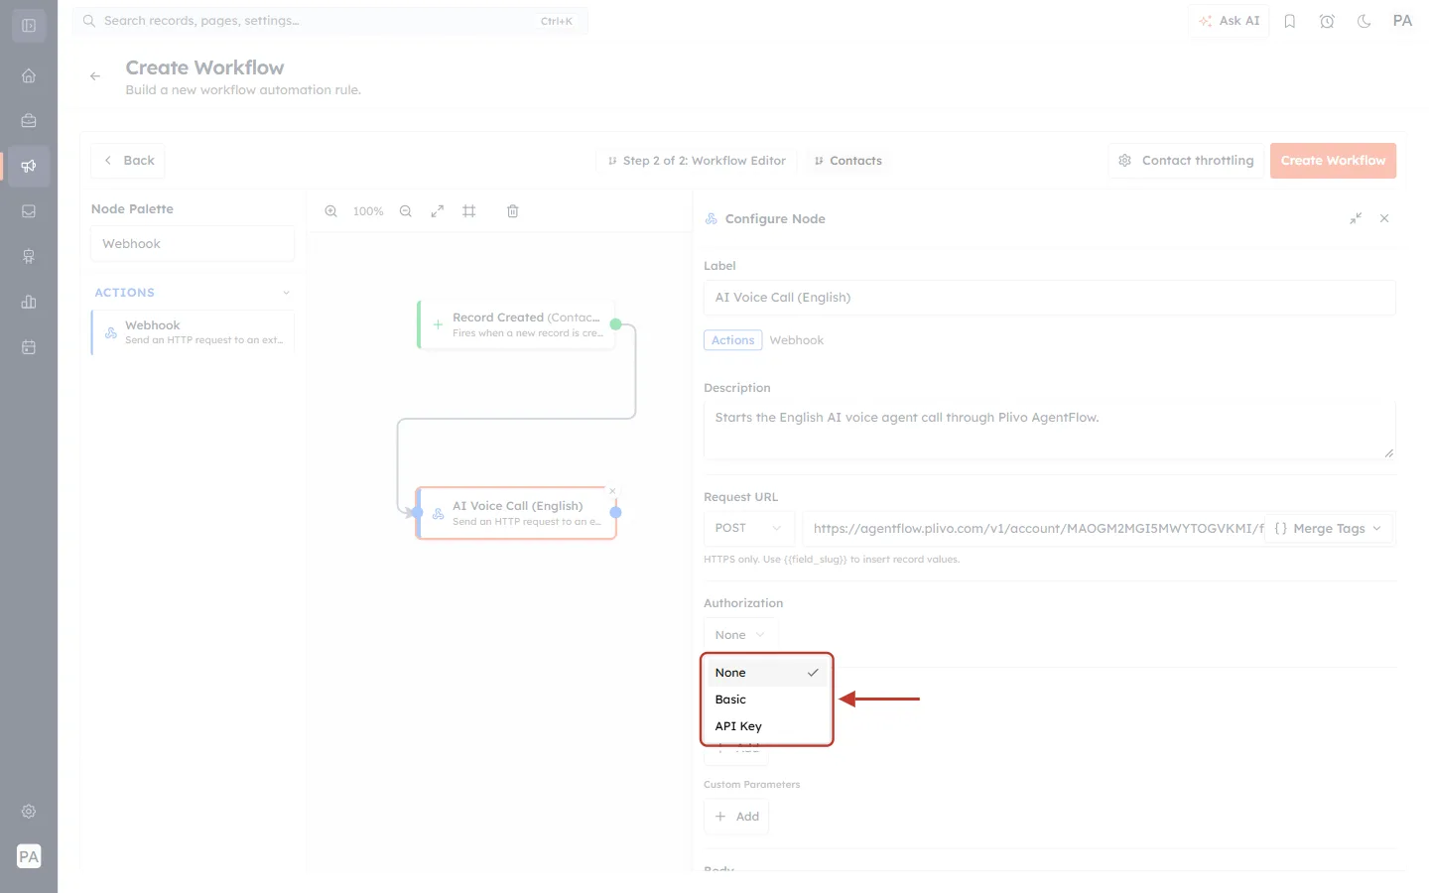
Task: Open the alarm clock reminders icon
Action: (1327, 21)
